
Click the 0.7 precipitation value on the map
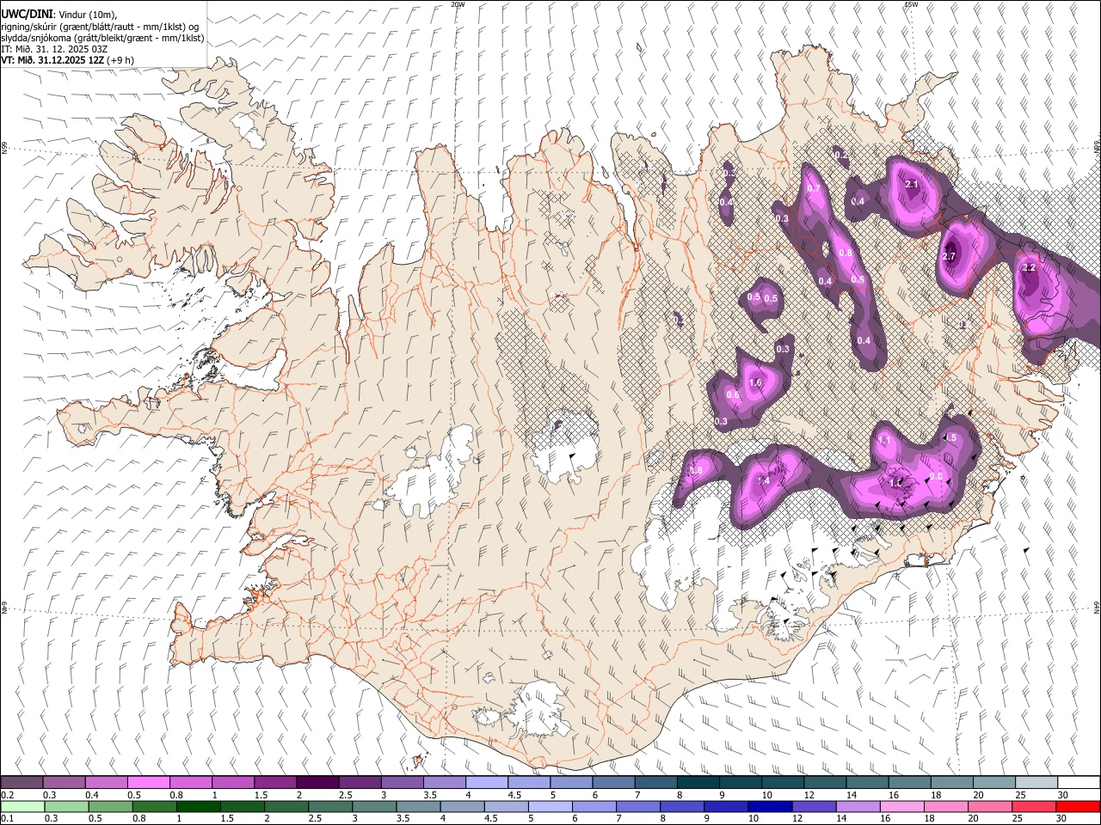point(812,188)
